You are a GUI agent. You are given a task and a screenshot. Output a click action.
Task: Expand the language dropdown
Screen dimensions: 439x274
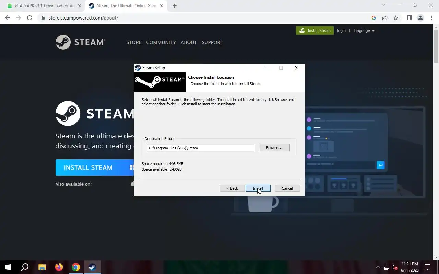(364, 30)
